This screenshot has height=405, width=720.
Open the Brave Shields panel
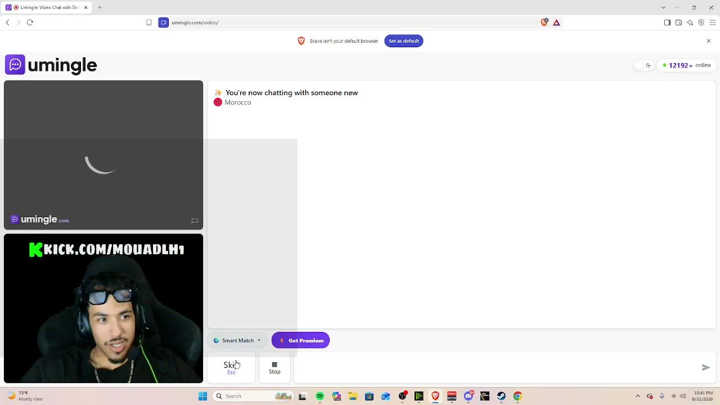click(x=544, y=22)
